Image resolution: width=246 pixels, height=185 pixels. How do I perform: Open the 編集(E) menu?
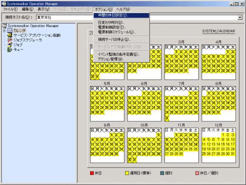pyautogui.click(x=28, y=9)
